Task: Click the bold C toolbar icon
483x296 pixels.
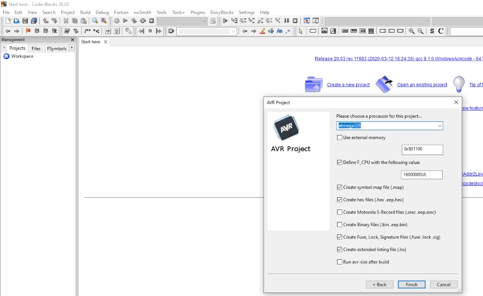Action: click(441, 31)
